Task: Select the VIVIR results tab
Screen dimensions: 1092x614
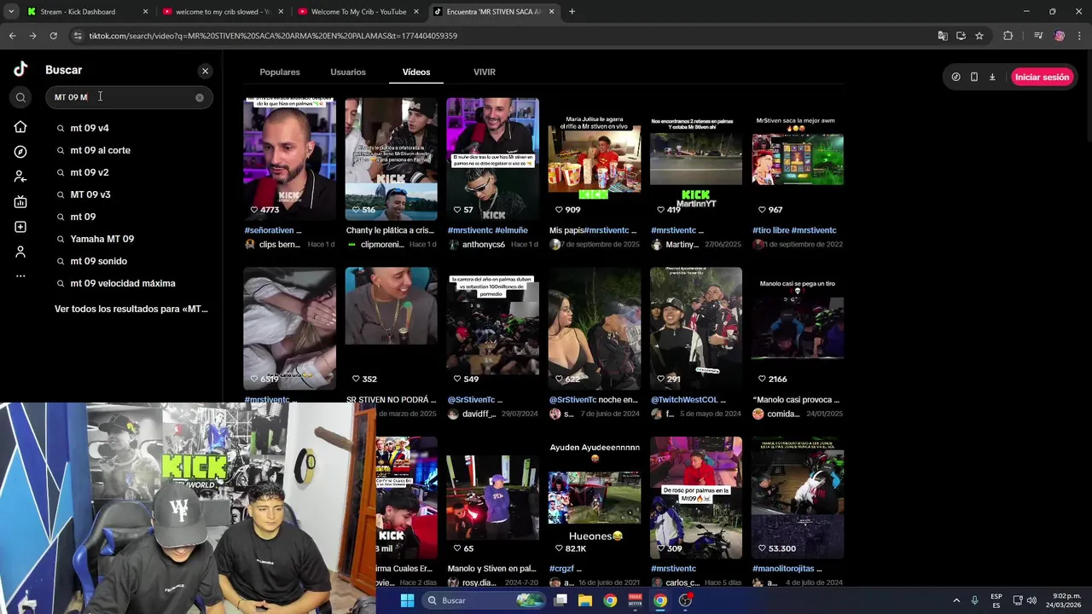Action: click(x=485, y=72)
